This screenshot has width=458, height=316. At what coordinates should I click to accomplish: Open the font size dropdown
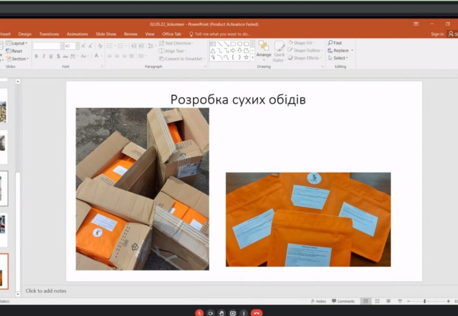coord(77,46)
